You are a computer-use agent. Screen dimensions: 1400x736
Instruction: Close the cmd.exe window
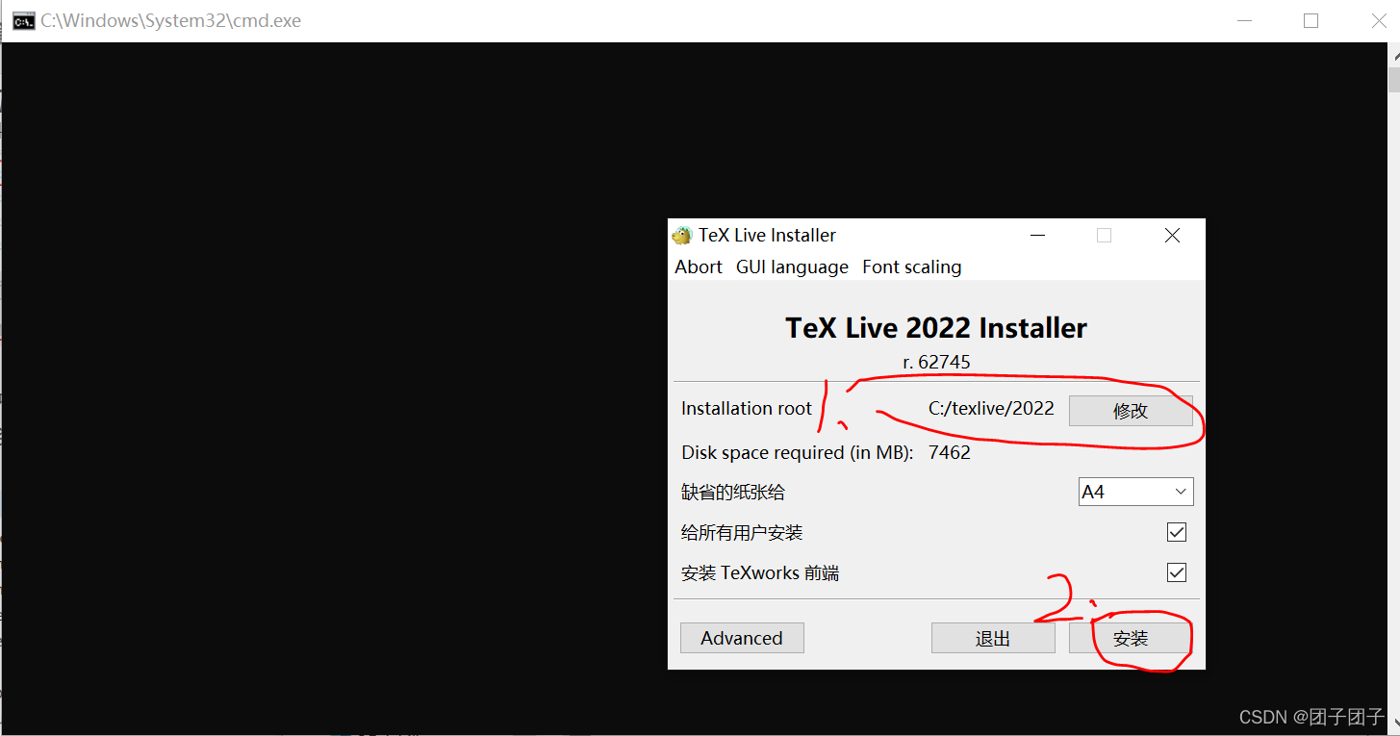point(1378,20)
